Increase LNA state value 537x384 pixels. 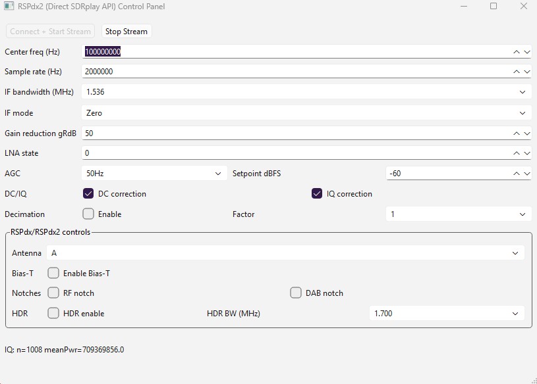(x=517, y=153)
